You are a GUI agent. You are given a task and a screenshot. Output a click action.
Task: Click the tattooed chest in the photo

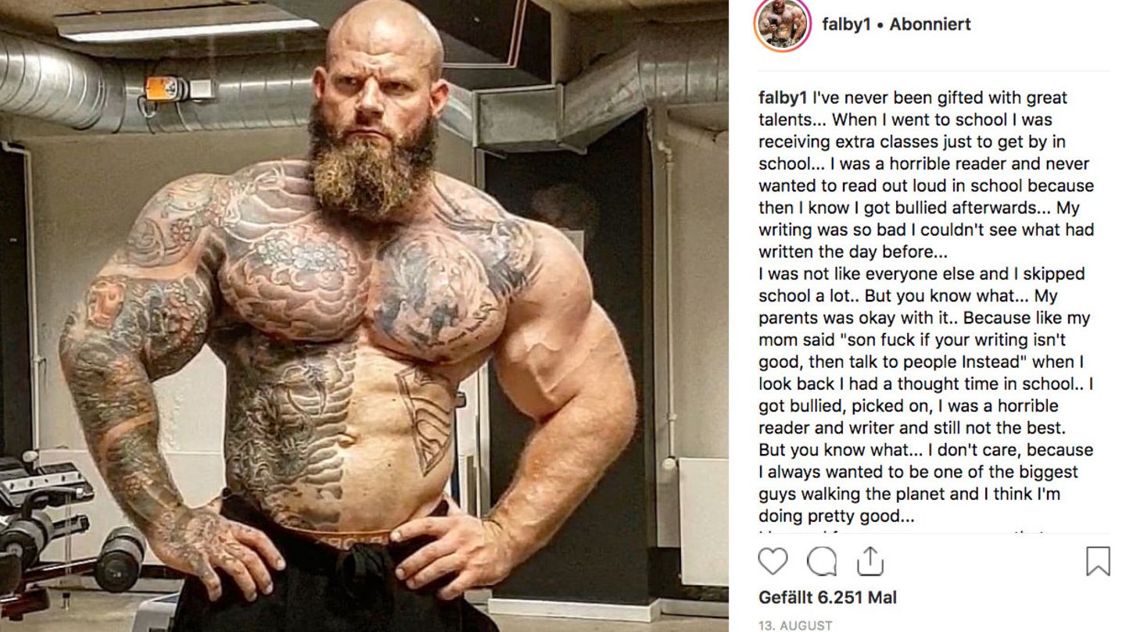click(x=368, y=289)
